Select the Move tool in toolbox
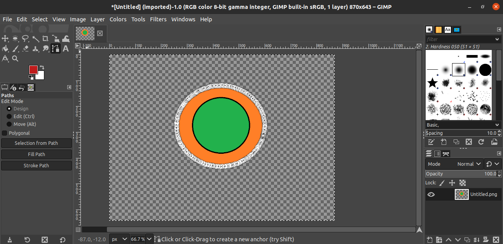 click(5, 38)
